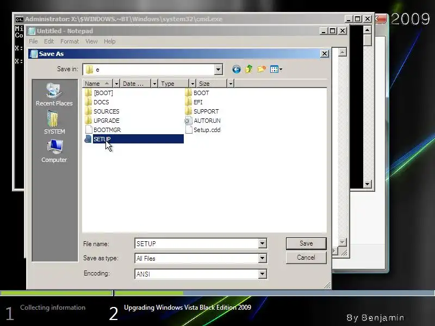This screenshot has width=435, height=326.
Task: Open Notepad's Help menu
Action: (110, 41)
